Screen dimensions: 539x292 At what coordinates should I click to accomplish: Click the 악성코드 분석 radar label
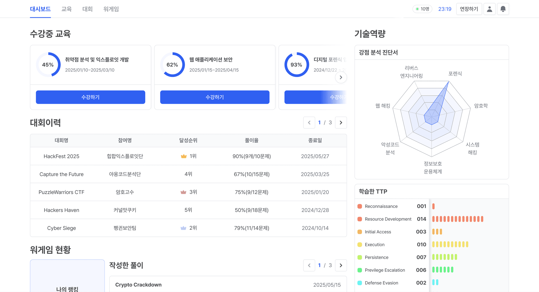390,148
